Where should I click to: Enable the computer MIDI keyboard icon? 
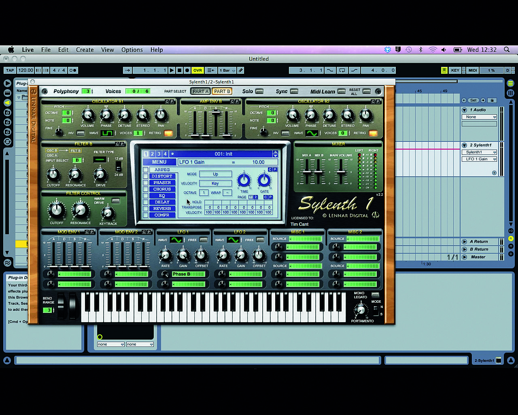coord(444,70)
